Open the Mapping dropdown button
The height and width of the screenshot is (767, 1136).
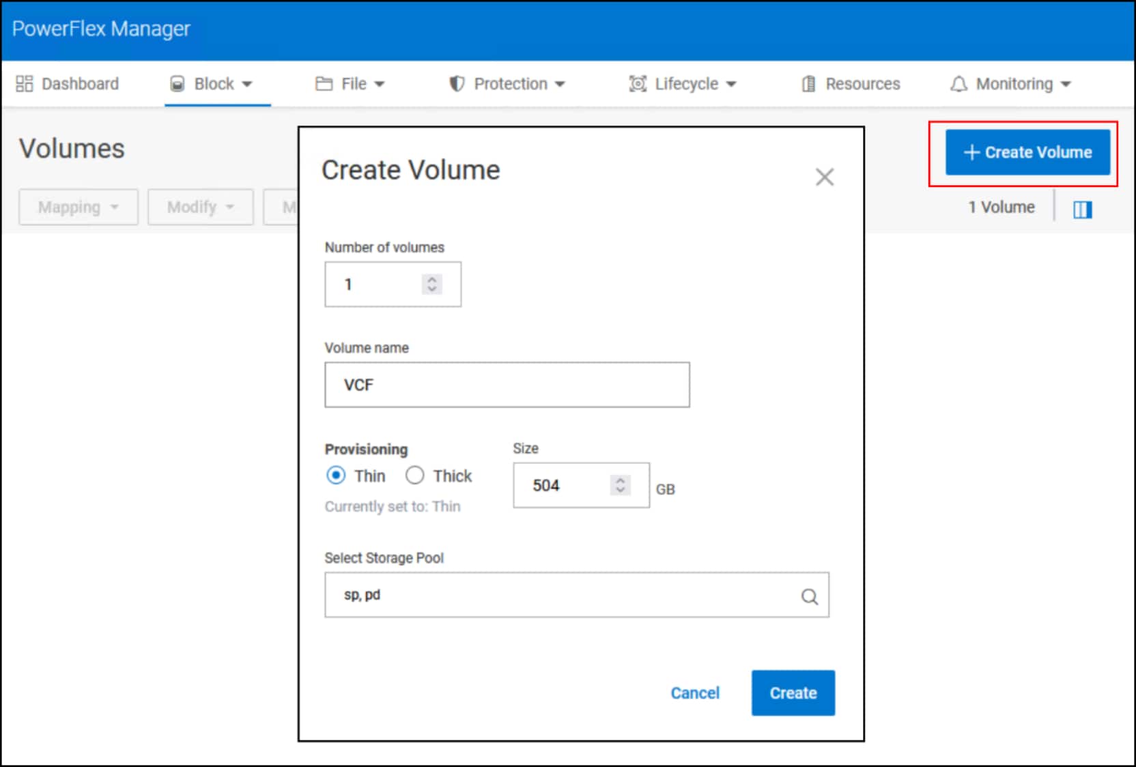pyautogui.click(x=79, y=207)
